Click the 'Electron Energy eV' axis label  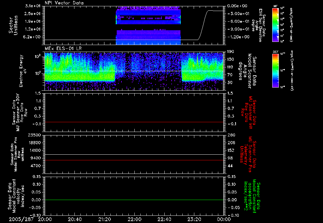[23, 71]
